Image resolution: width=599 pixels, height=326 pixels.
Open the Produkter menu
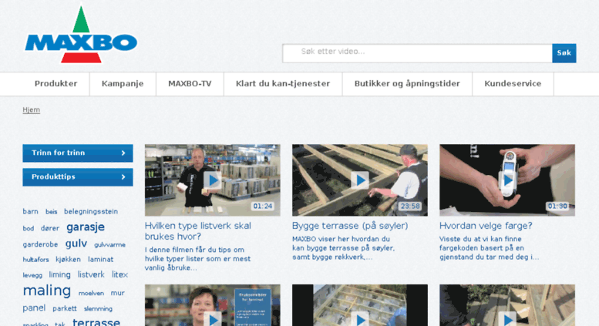(x=56, y=83)
